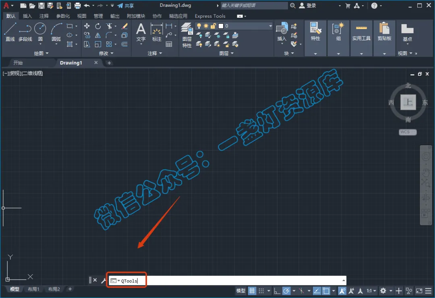Select the Polyline (多段线) tool
The width and height of the screenshot is (435, 298).
coord(25,32)
